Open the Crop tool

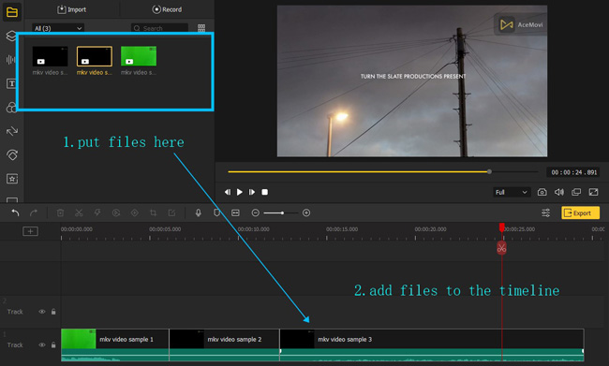click(x=153, y=212)
